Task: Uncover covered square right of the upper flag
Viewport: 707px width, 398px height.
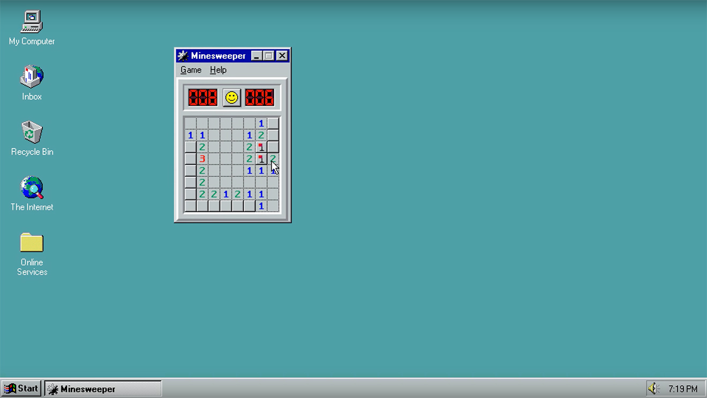Action: (x=273, y=147)
